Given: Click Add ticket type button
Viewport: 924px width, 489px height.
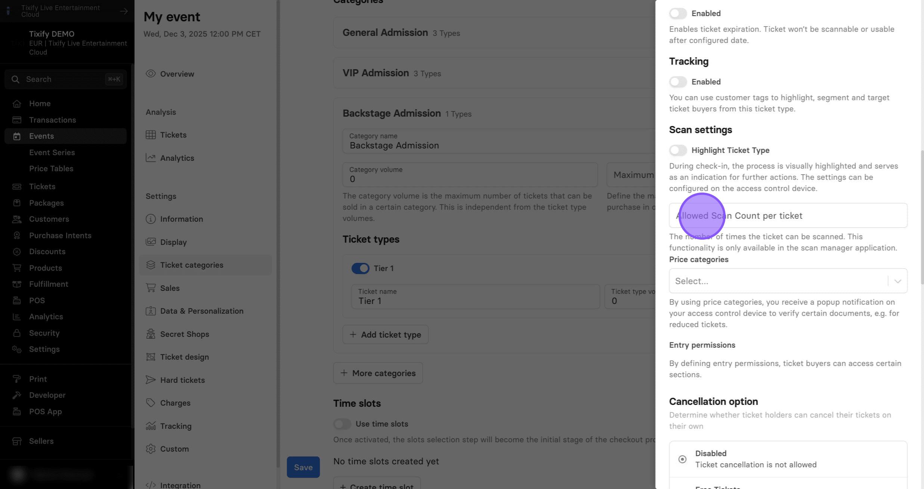Looking at the screenshot, I should pos(385,335).
